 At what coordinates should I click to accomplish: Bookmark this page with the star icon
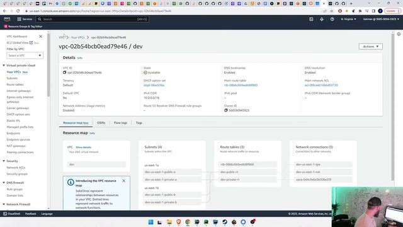(332, 11)
